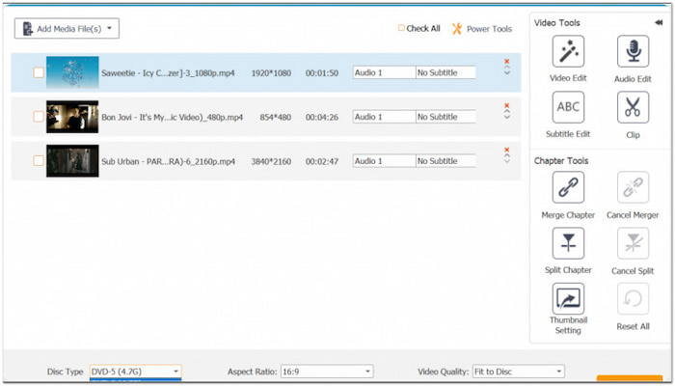Open Thumbnail Setting
Image resolution: width=675 pixels, height=386 pixels.
[567, 298]
